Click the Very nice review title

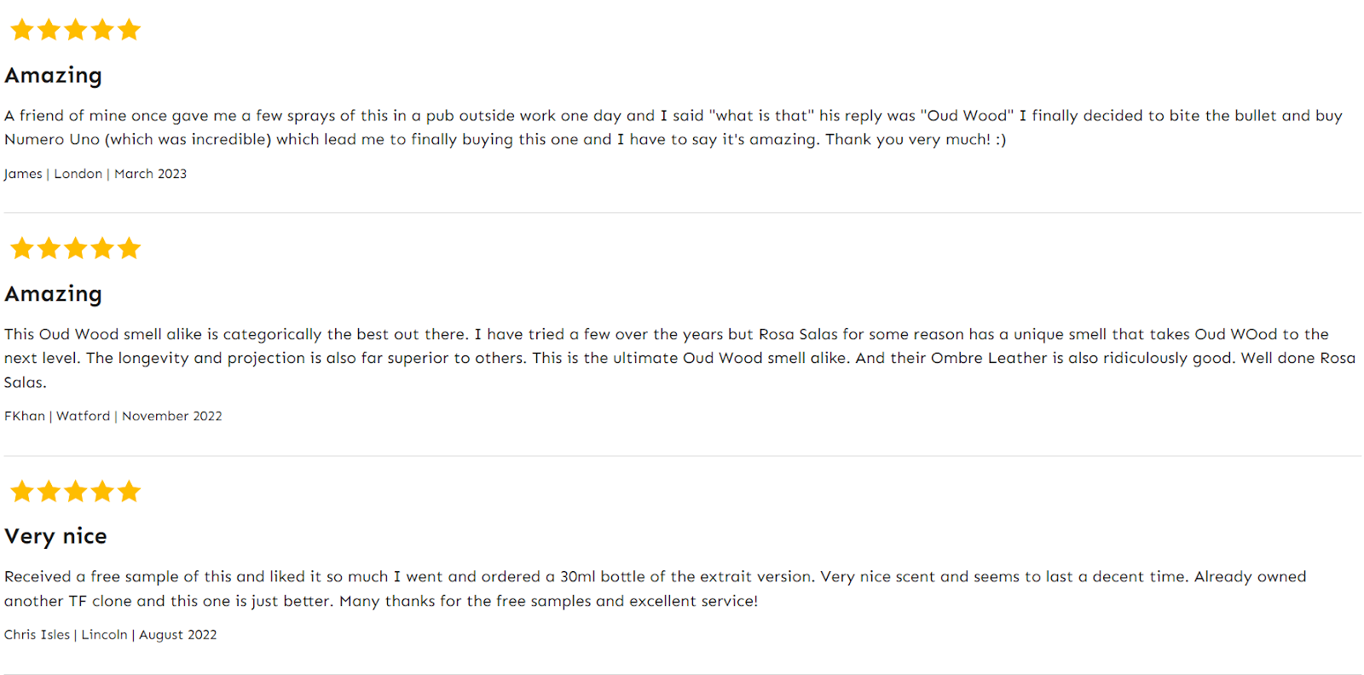(x=55, y=536)
